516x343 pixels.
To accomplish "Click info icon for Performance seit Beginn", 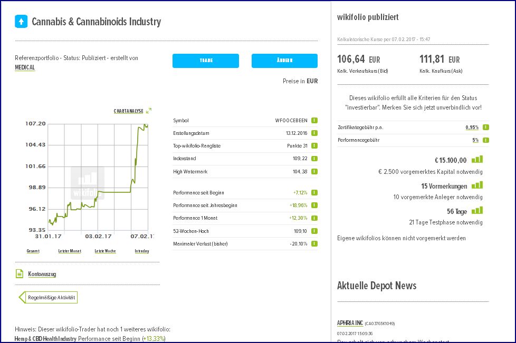I will 314,192.
